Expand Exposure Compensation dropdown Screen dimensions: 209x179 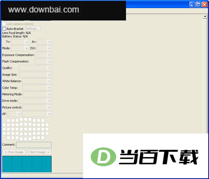(44, 55)
